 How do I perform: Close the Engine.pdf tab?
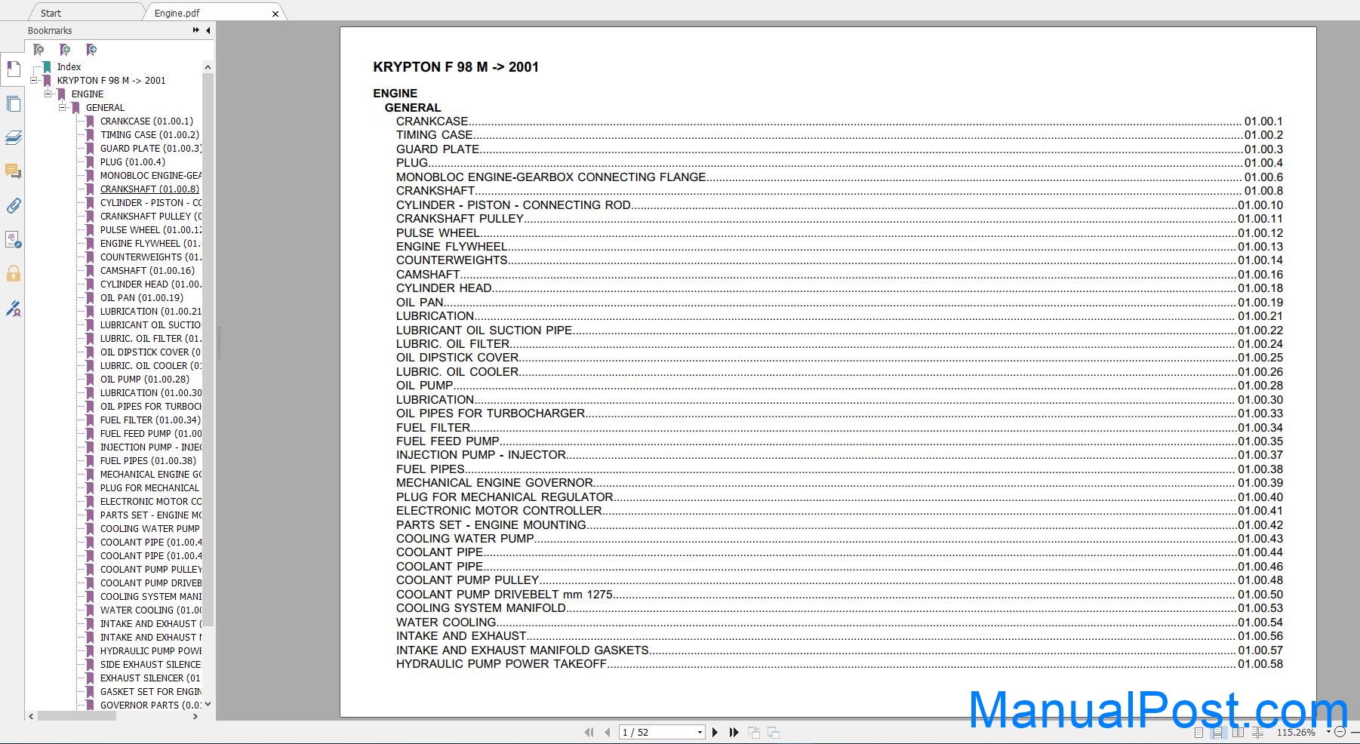(275, 14)
